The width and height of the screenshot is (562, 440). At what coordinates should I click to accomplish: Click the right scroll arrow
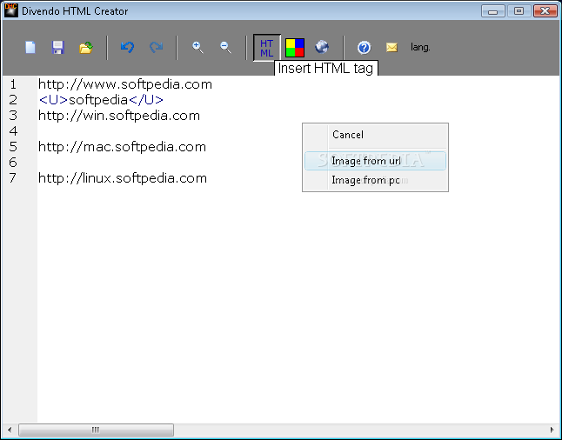pyautogui.click(x=552, y=430)
